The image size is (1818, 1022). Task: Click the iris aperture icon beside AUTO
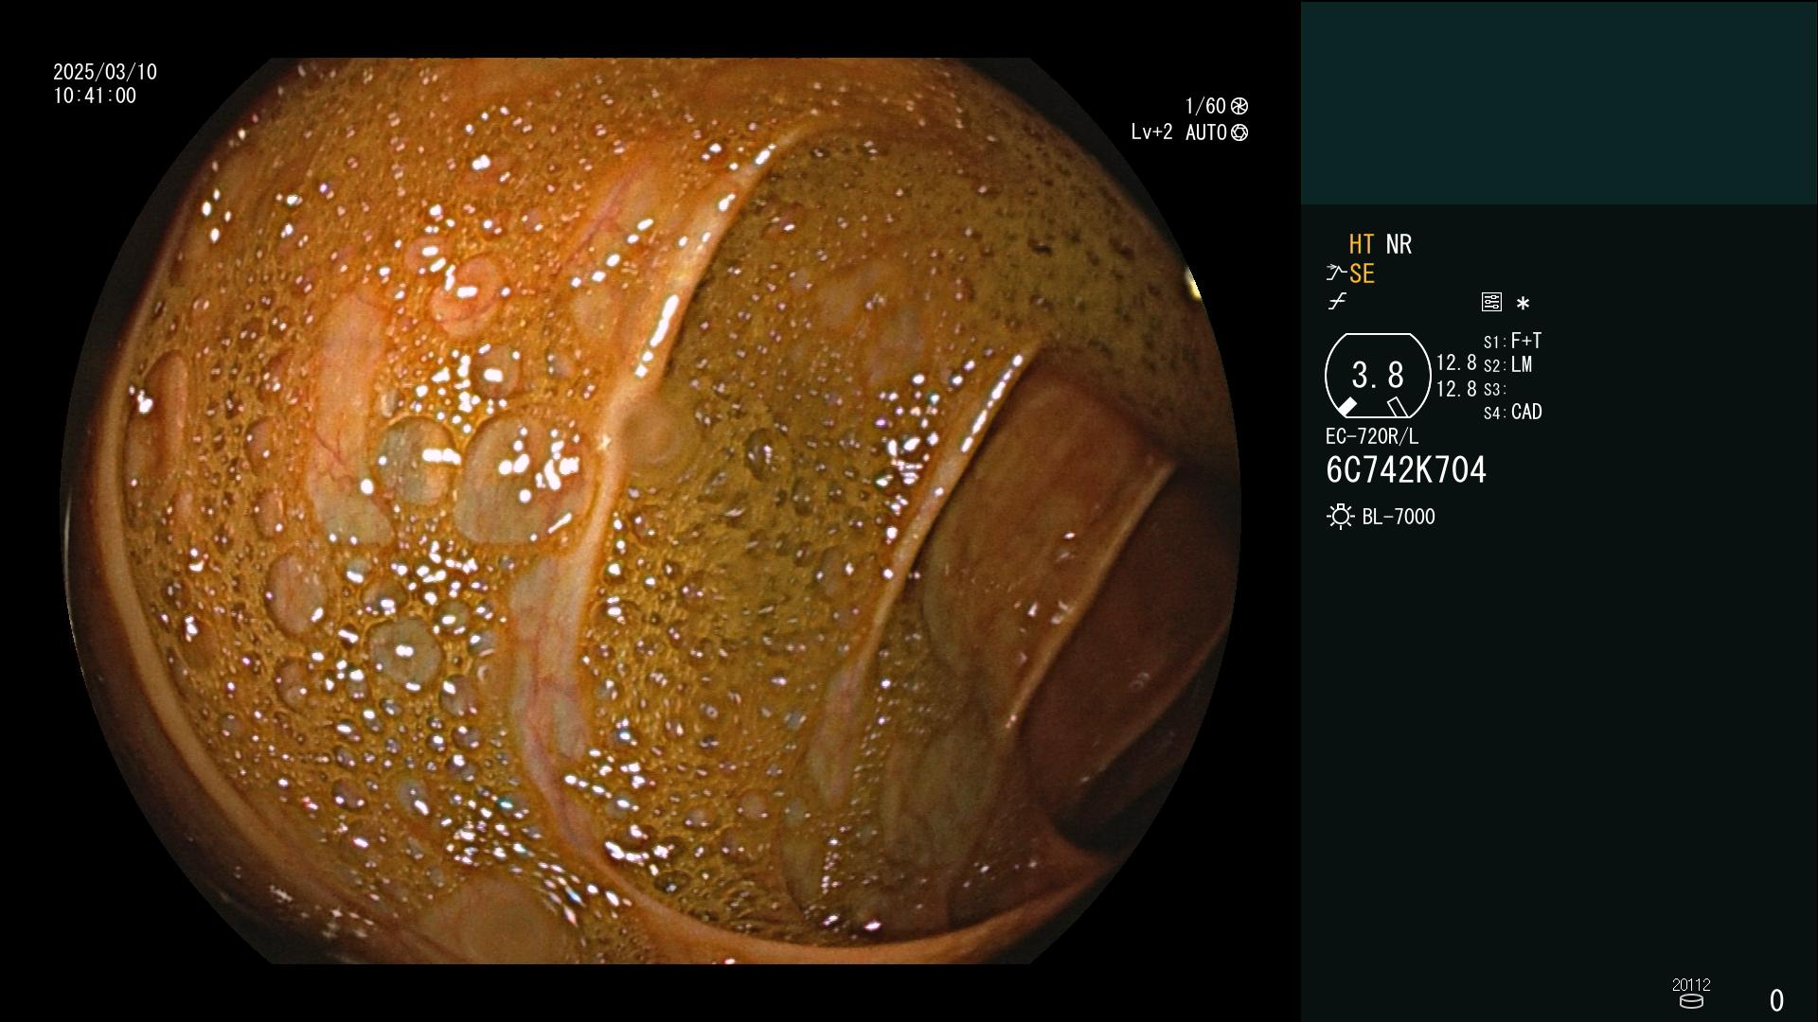coord(1239,133)
